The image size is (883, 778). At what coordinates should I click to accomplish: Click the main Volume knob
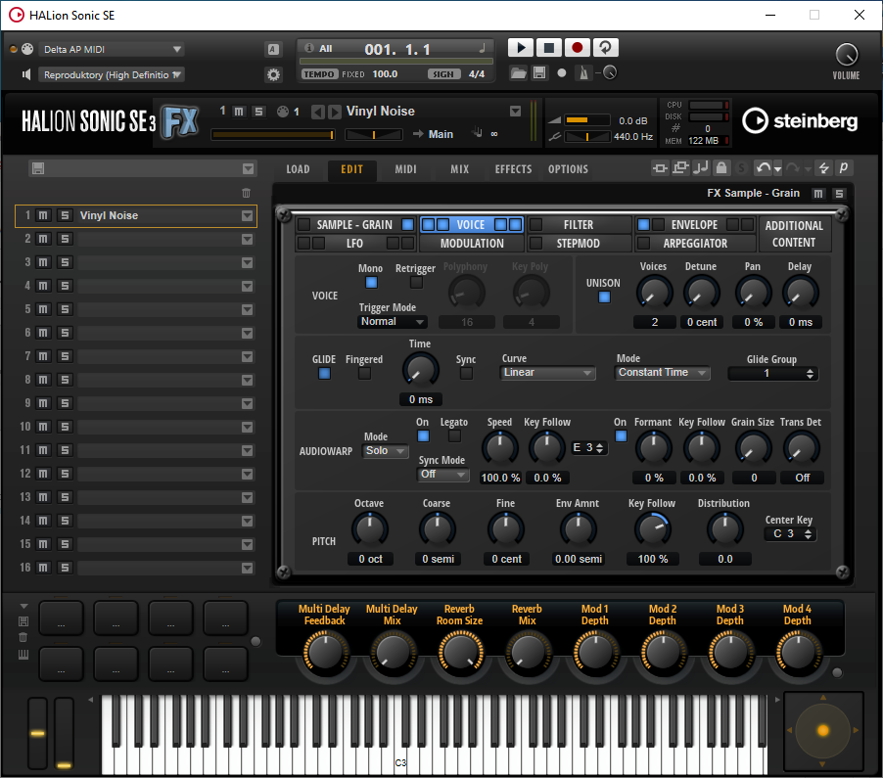[847, 55]
